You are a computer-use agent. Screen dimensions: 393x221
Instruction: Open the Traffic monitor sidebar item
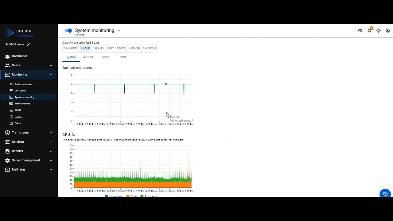point(22,104)
